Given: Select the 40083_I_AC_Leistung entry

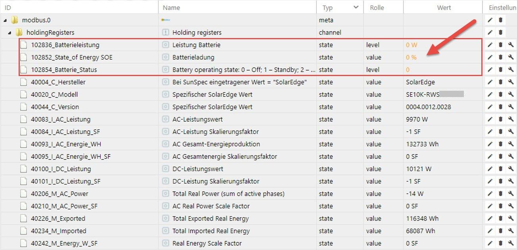Looking at the screenshot, I should point(61,119).
